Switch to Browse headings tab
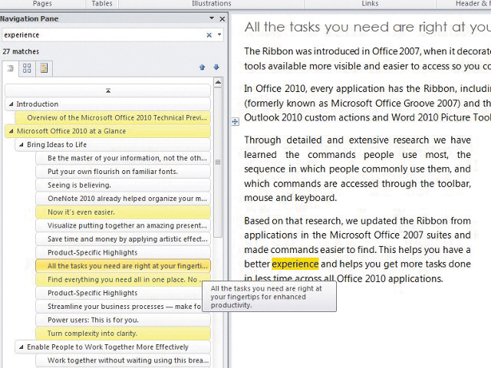Viewport: 491px width, 368px height. pyautogui.click(x=11, y=68)
